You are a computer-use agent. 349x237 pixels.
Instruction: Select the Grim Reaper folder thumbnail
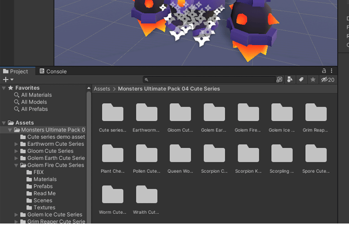(316, 113)
